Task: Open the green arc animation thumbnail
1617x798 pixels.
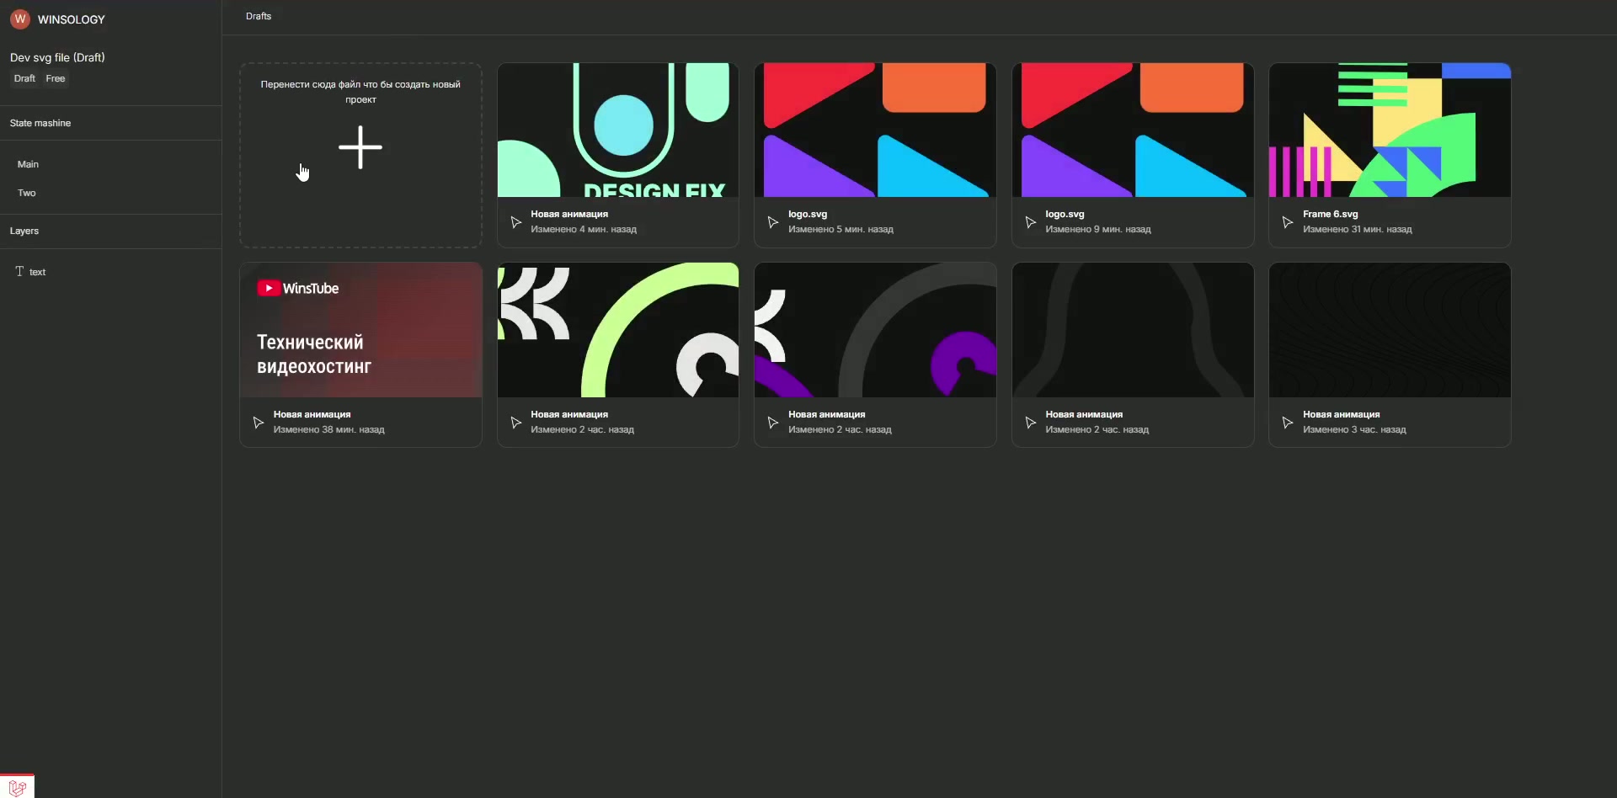Action: click(618, 330)
